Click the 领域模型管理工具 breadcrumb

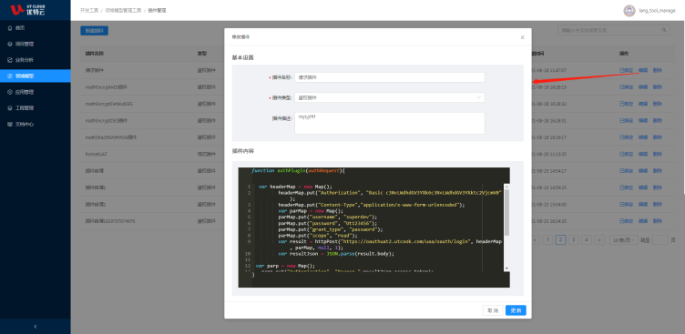(x=123, y=10)
